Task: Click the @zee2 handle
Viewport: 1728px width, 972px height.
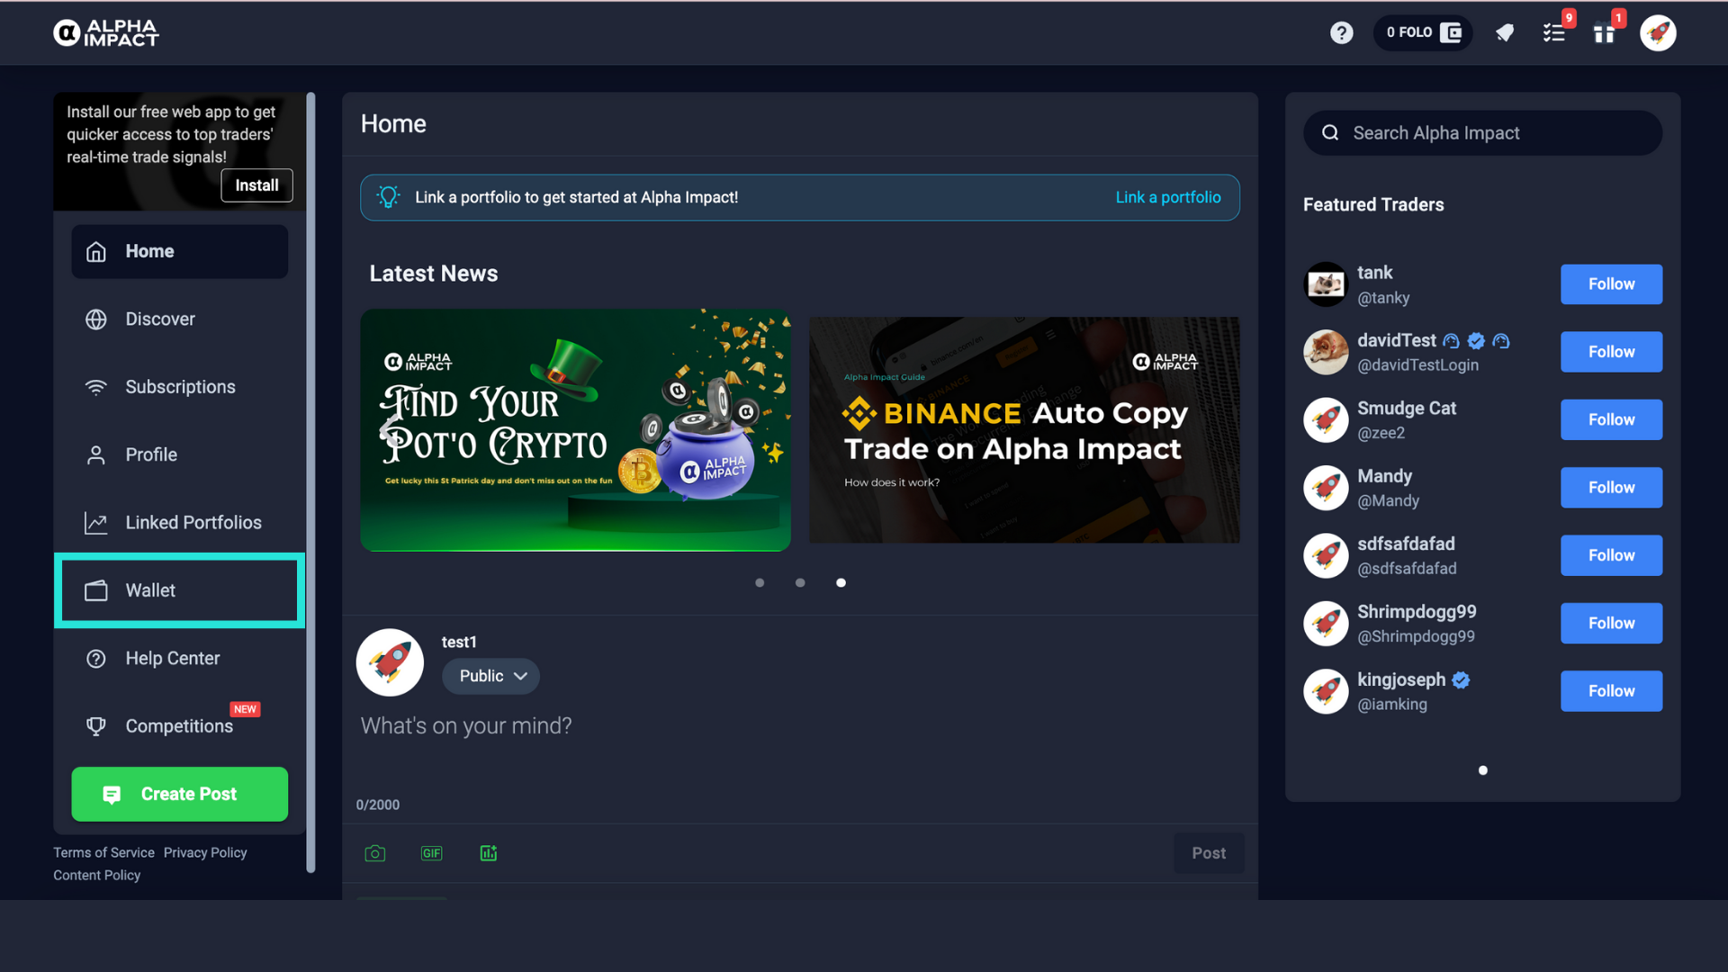Action: [x=1381, y=433]
